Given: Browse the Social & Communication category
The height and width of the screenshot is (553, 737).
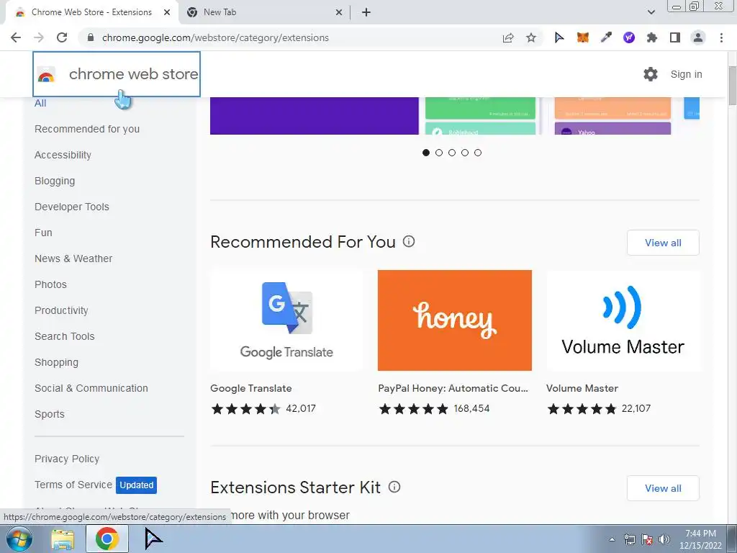Looking at the screenshot, I should pyautogui.click(x=91, y=388).
